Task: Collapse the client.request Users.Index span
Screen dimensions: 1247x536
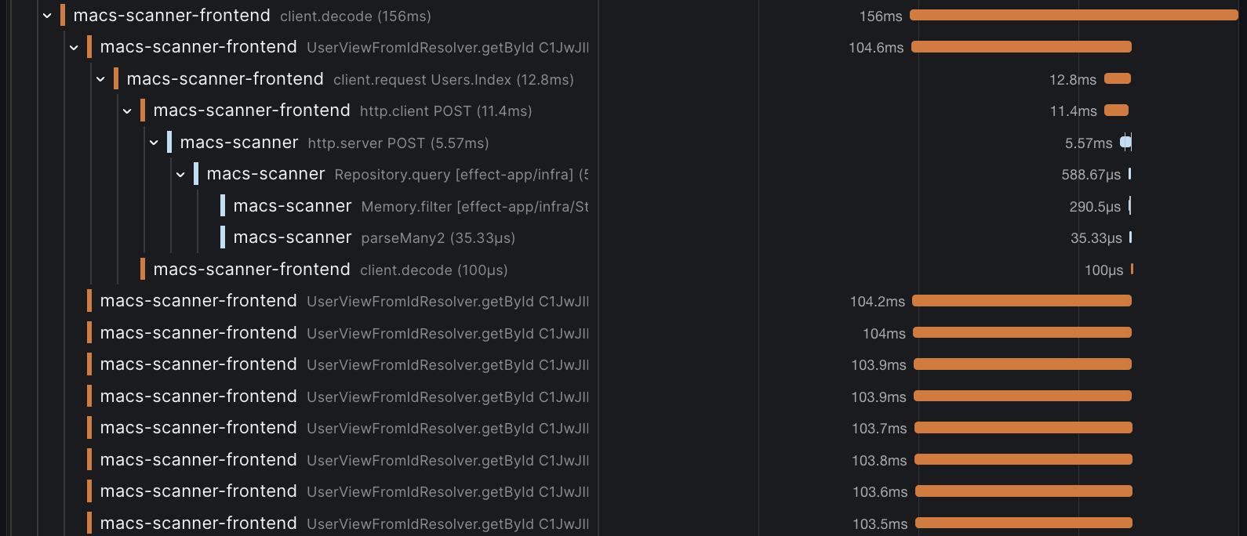Action: click(100, 78)
